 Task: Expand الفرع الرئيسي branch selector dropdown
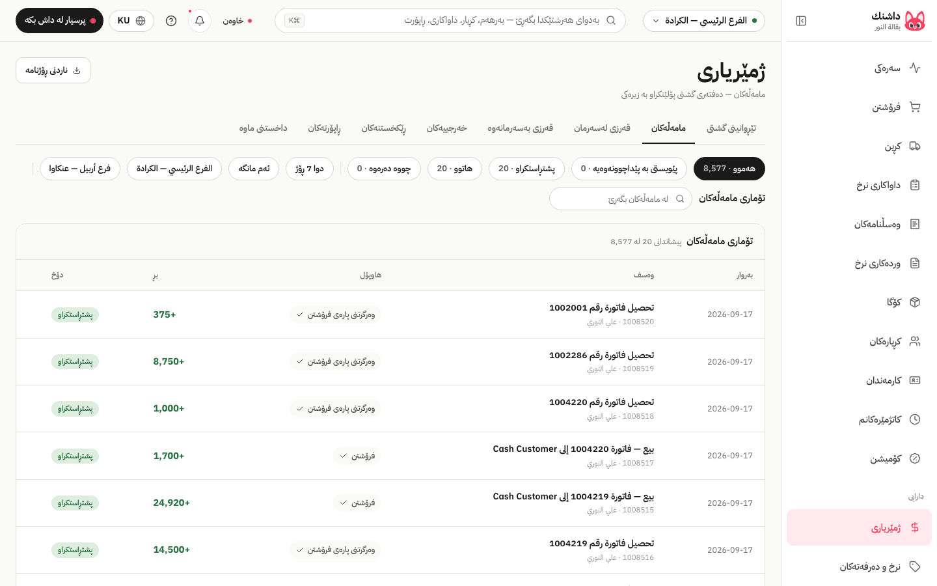point(704,21)
